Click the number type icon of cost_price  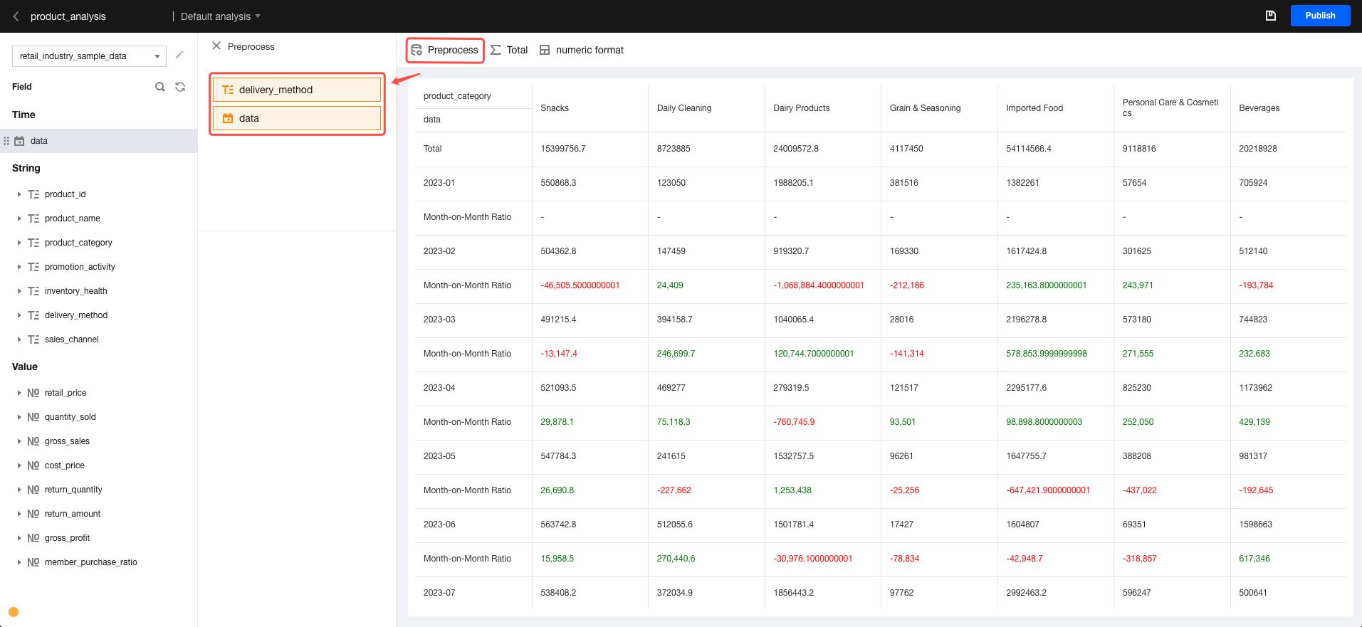pos(33,465)
